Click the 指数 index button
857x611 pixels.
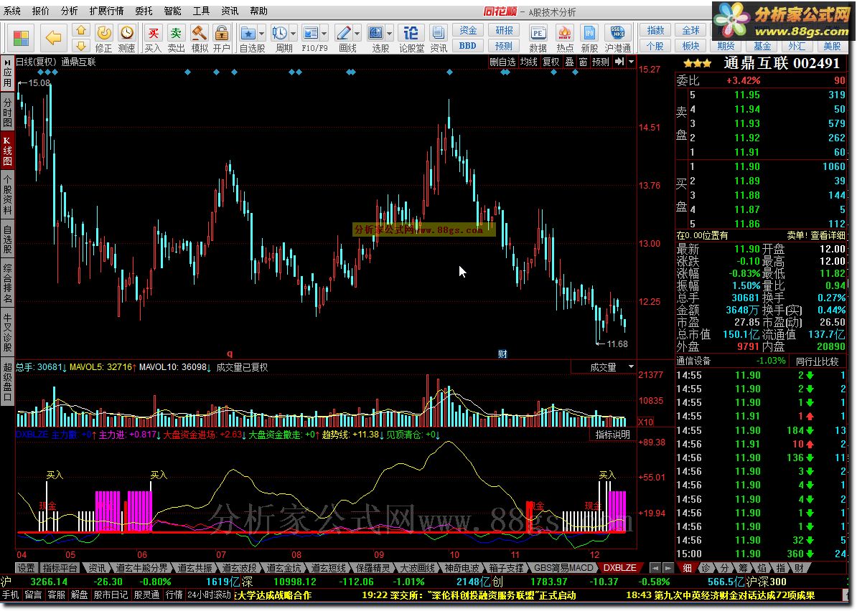(655, 30)
